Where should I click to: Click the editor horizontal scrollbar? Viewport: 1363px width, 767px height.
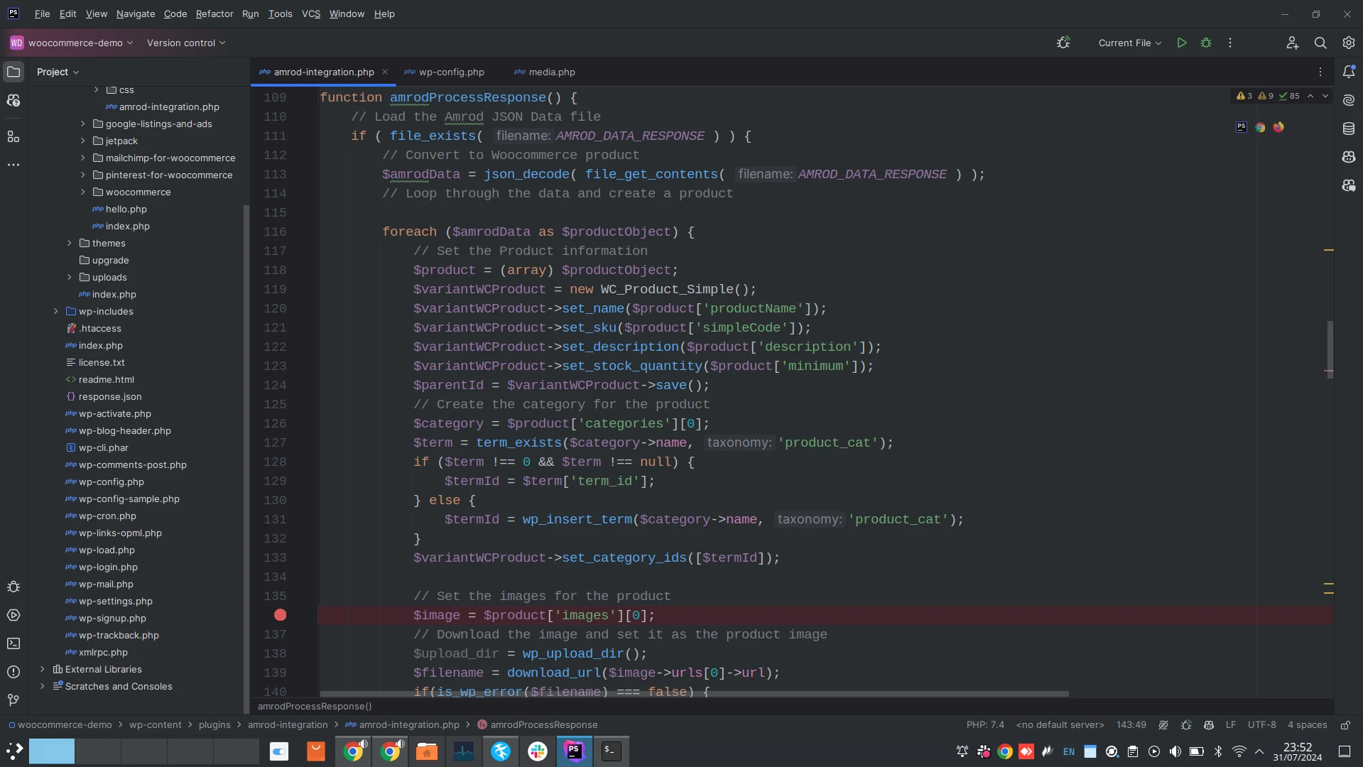694,694
